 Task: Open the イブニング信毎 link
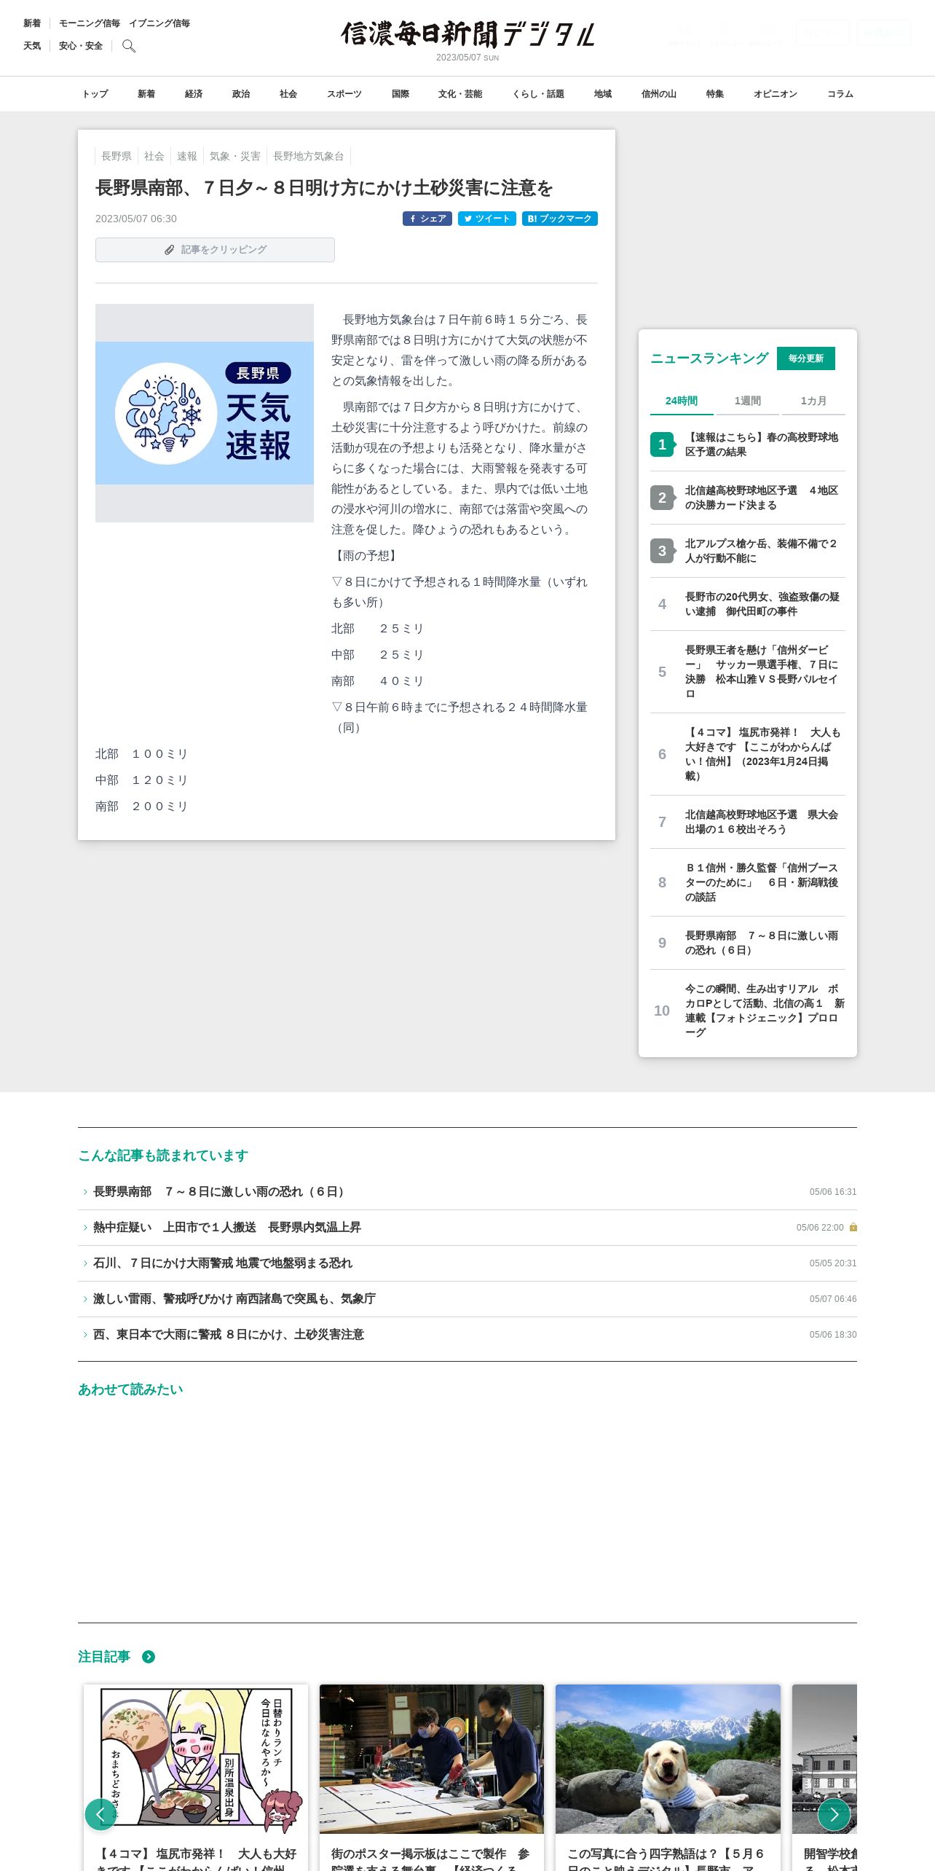(159, 23)
